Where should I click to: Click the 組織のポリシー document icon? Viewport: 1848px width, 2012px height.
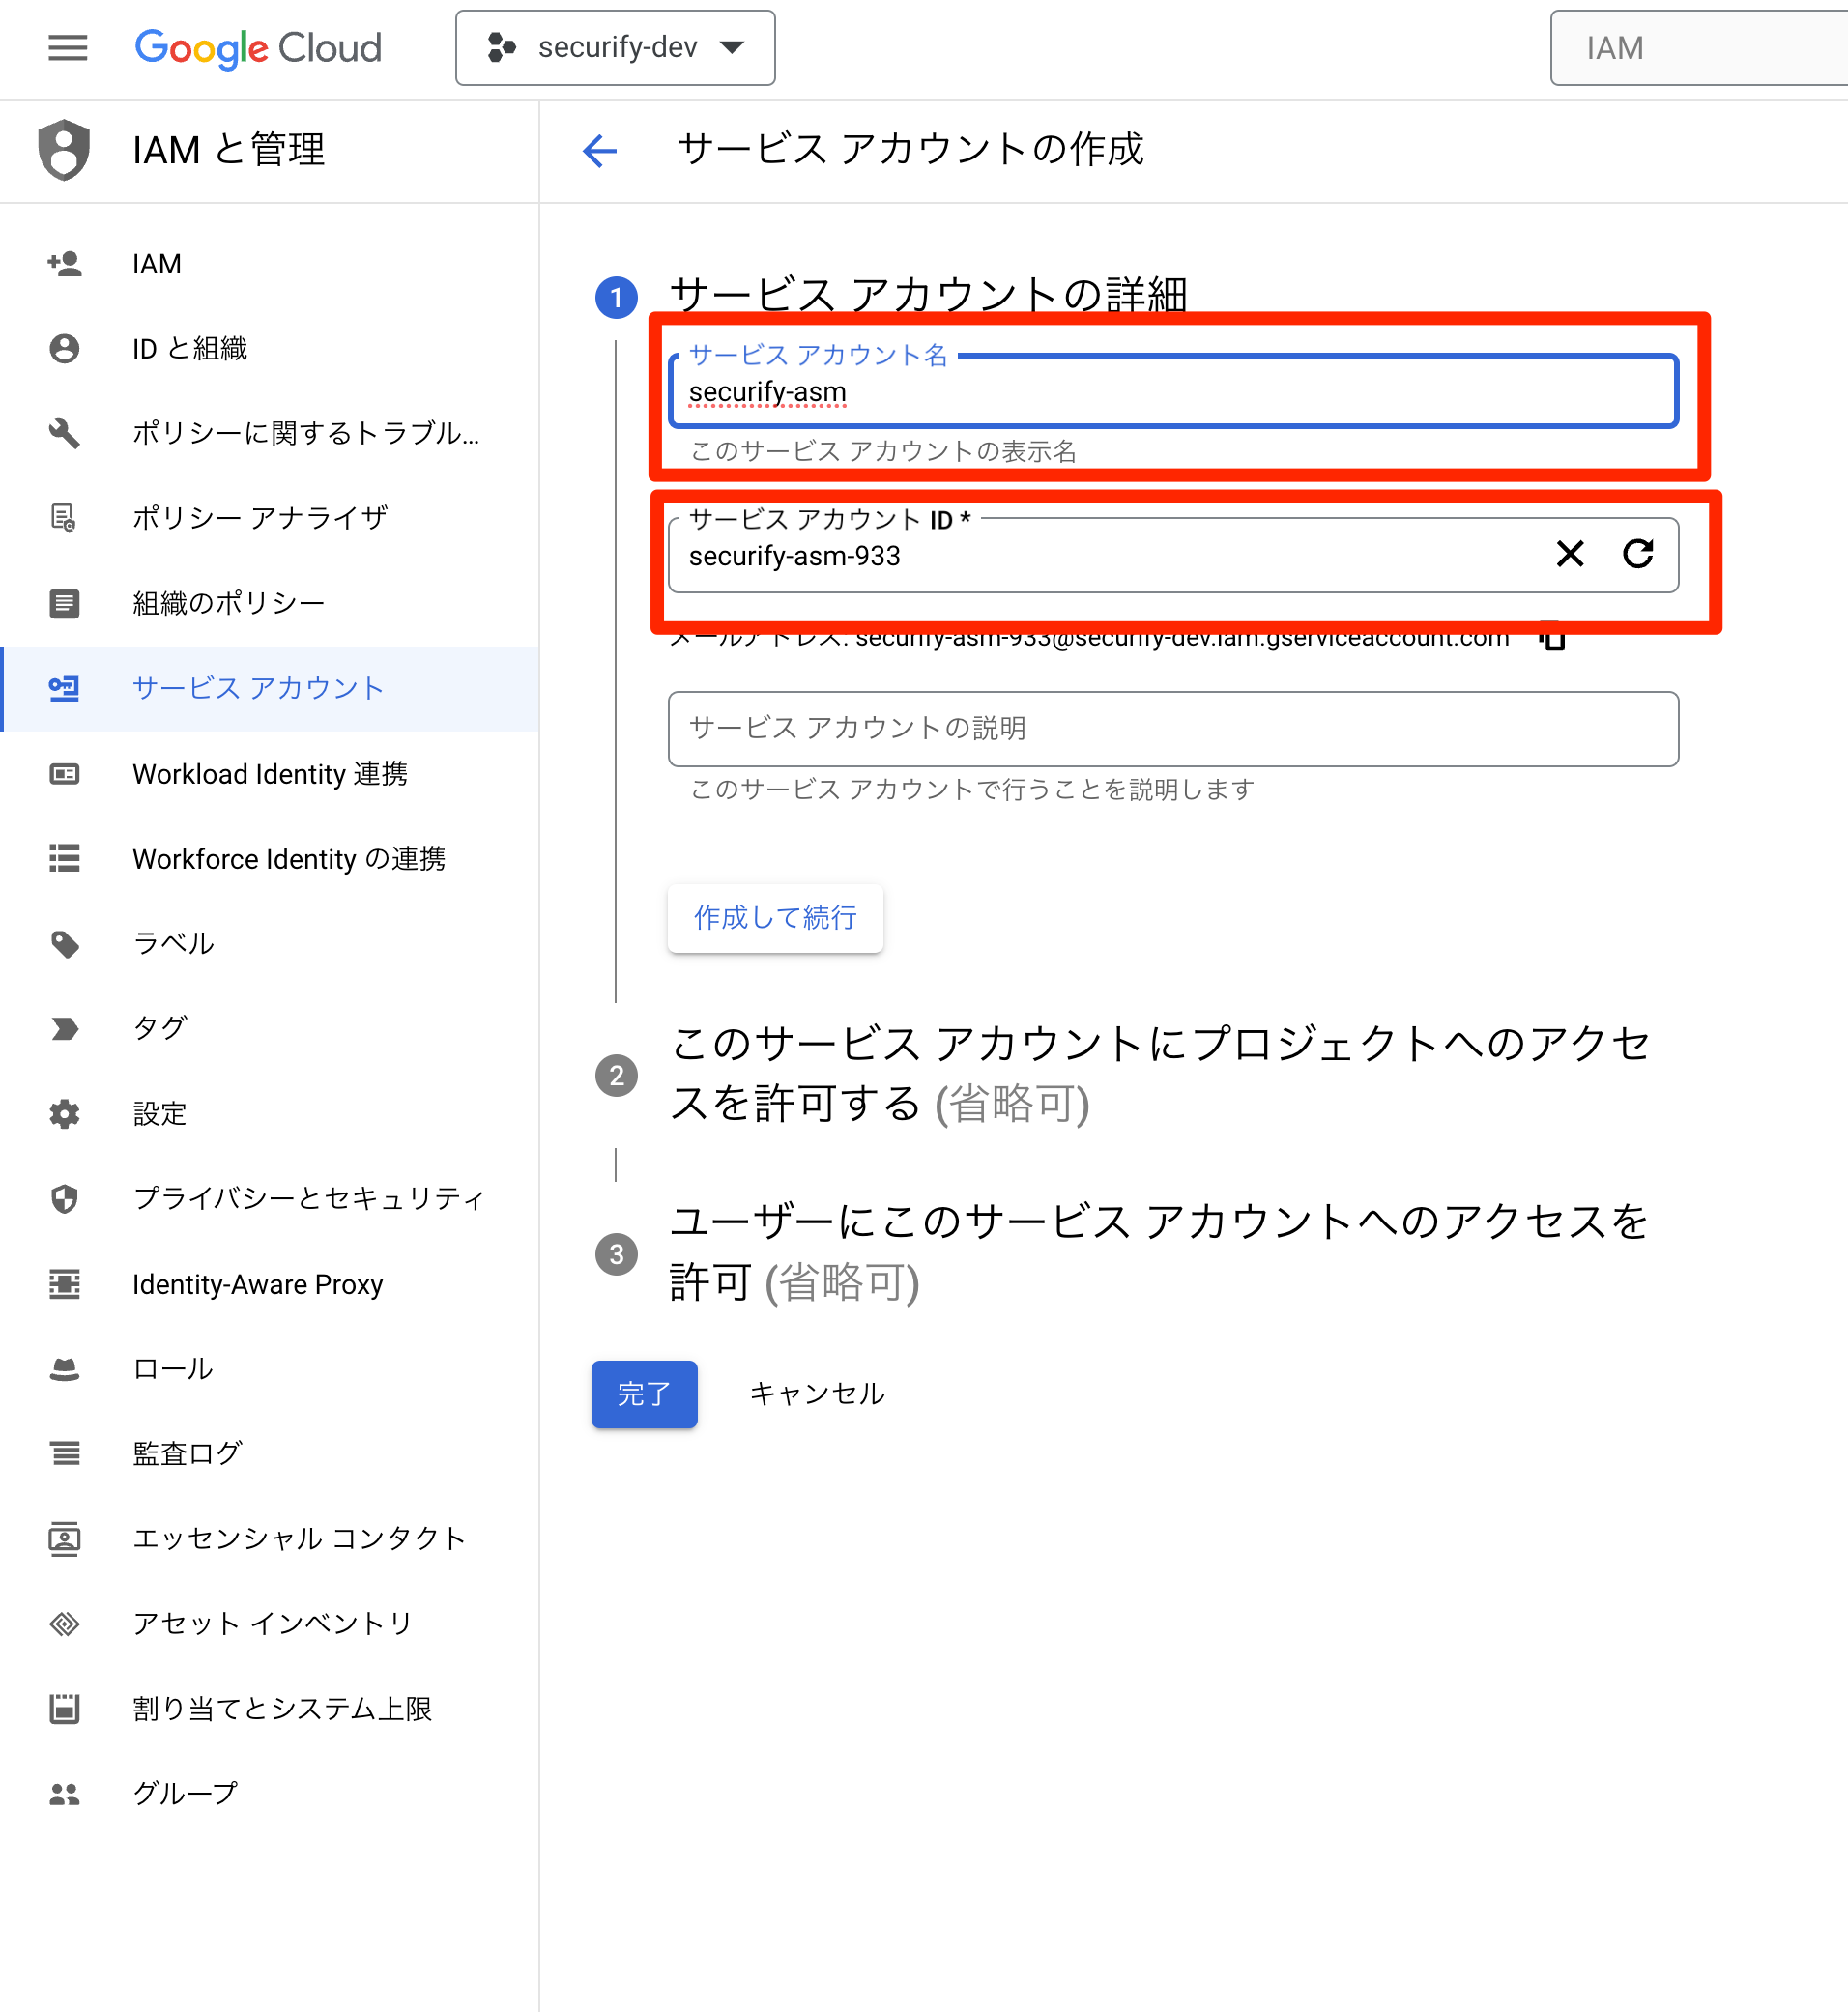(x=64, y=603)
